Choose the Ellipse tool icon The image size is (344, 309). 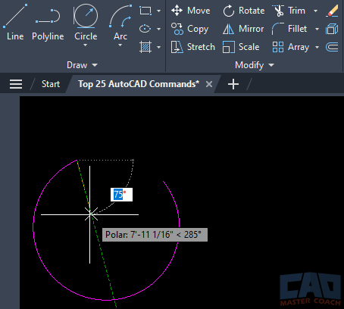click(145, 29)
